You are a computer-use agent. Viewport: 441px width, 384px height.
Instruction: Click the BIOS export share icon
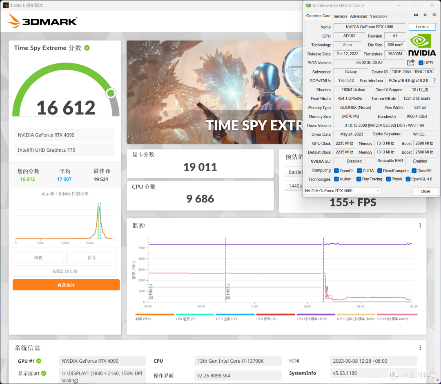click(x=411, y=63)
